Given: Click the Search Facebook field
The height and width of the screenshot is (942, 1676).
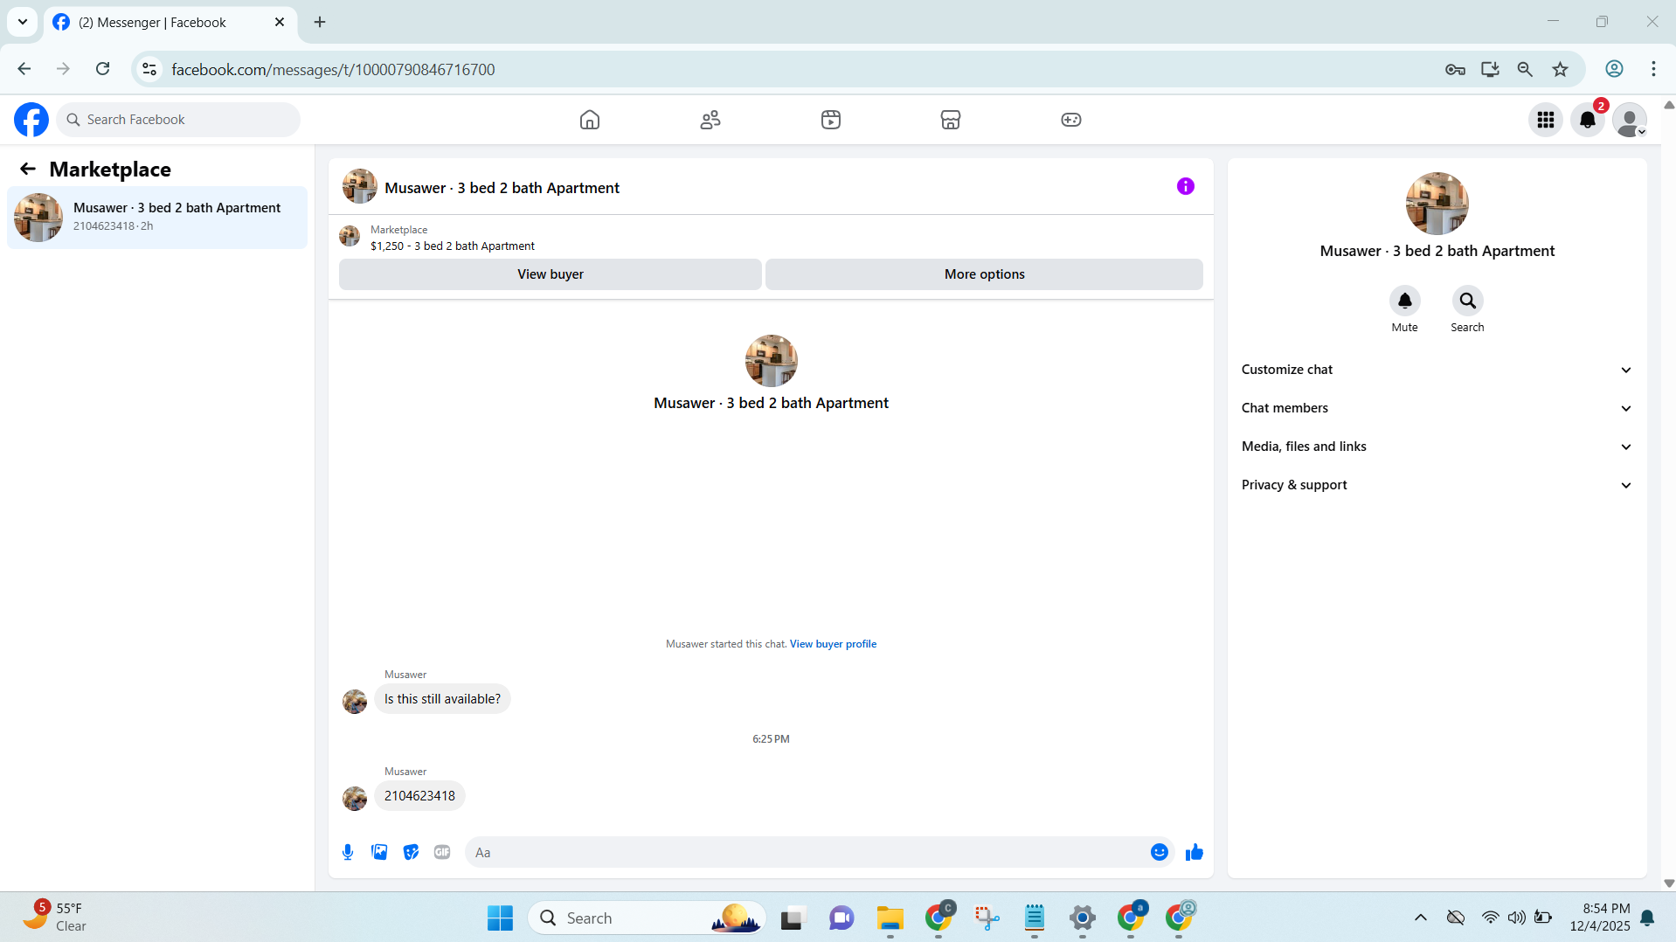Looking at the screenshot, I should tap(178, 120).
